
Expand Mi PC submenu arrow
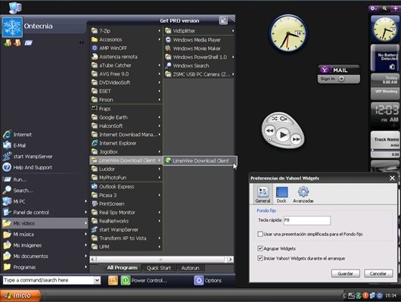[x=85, y=201]
